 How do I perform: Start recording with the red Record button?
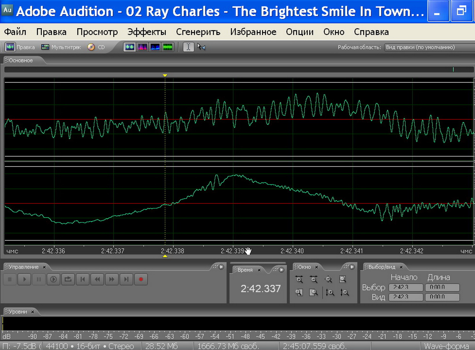click(x=141, y=279)
